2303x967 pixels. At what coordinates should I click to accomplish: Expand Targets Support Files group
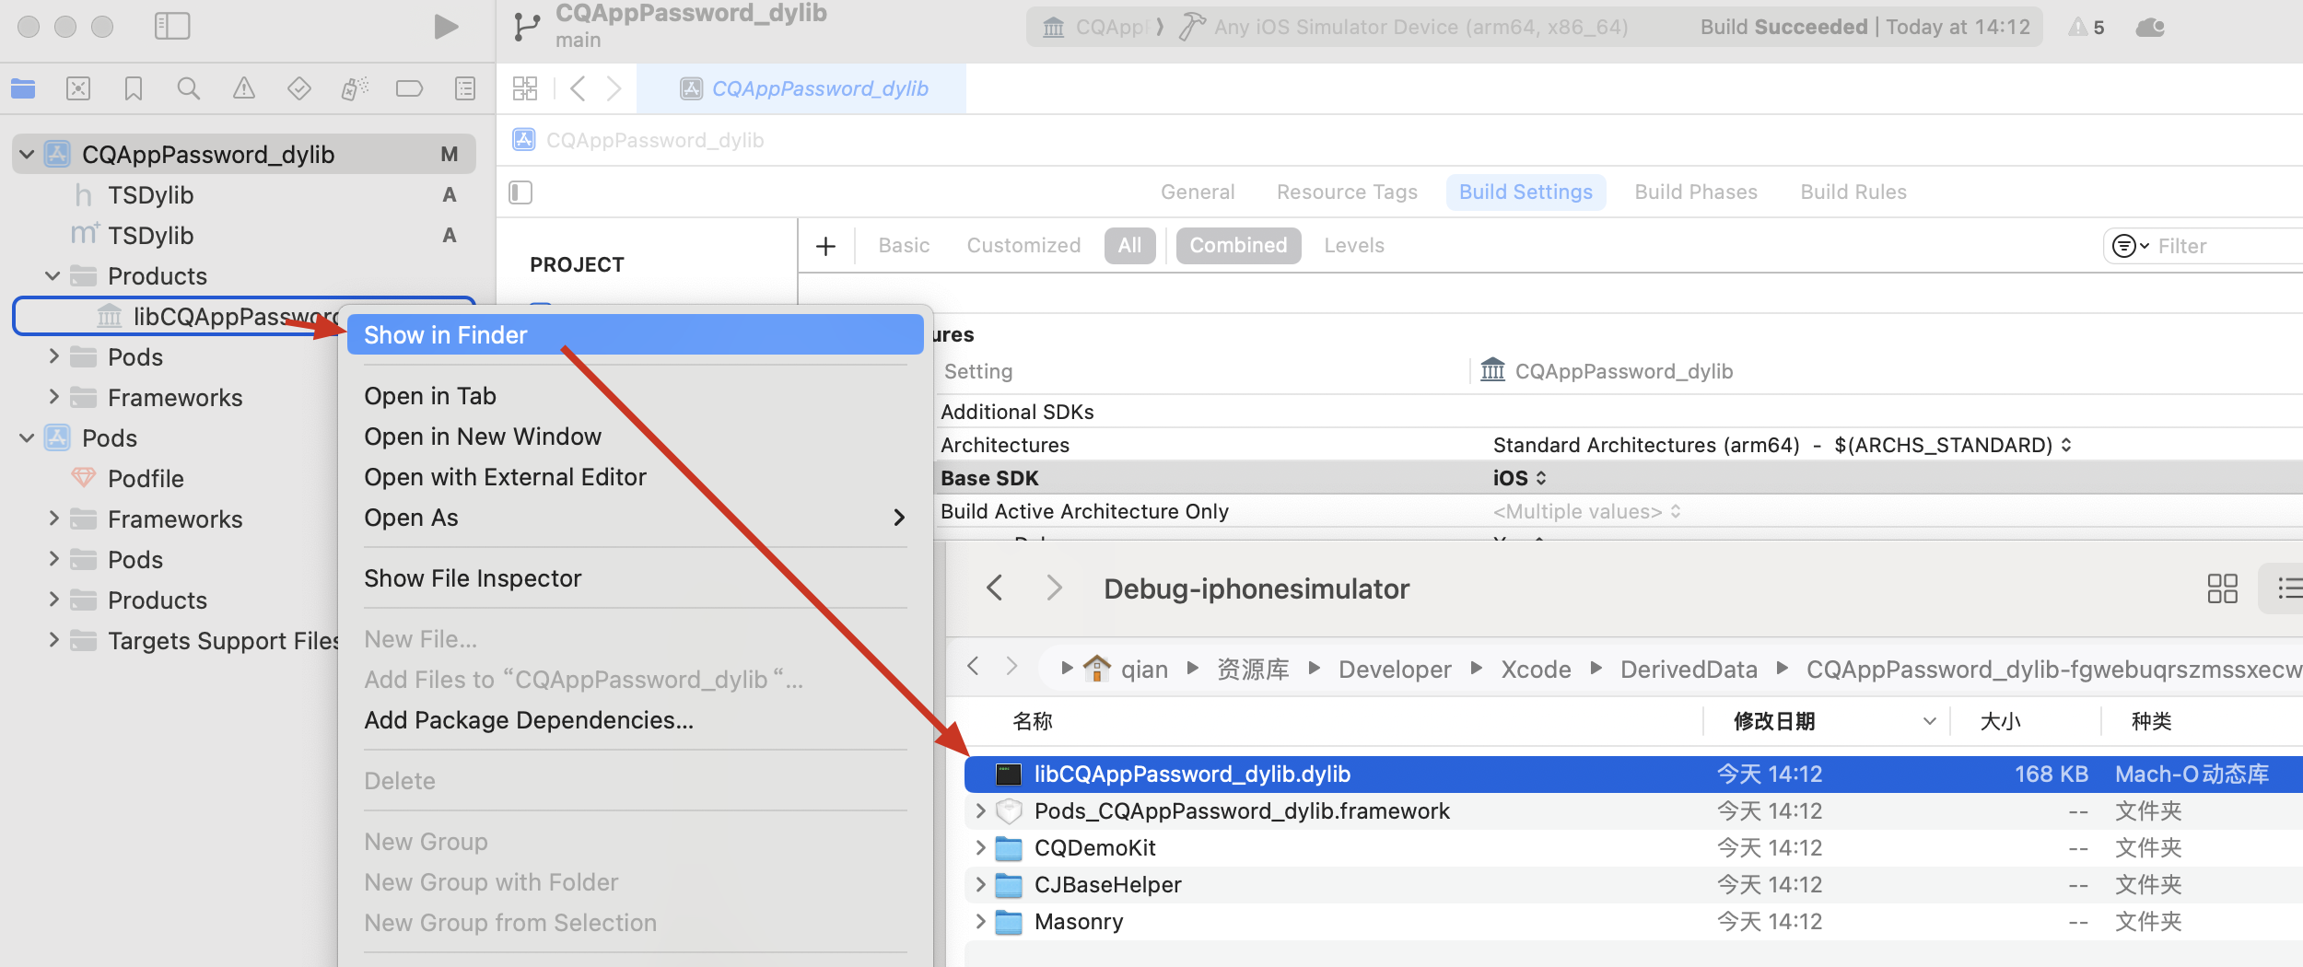pos(53,640)
